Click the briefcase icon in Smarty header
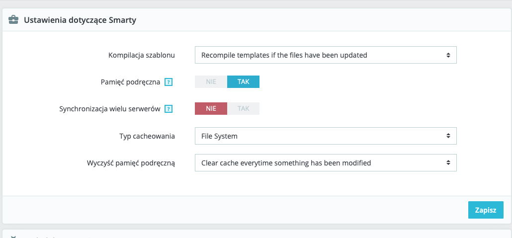This screenshot has height=238, width=512. click(x=13, y=20)
